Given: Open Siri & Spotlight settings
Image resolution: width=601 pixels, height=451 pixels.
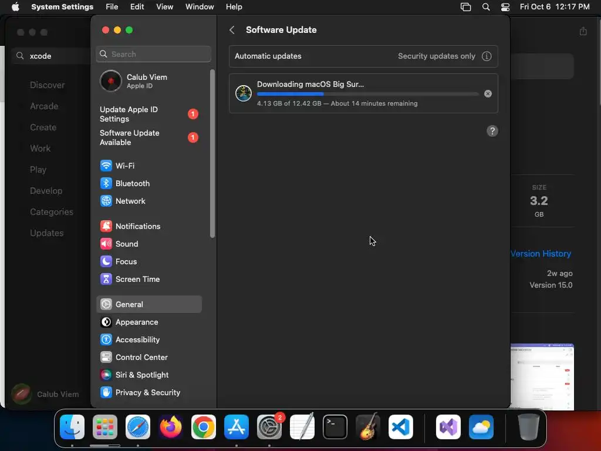Looking at the screenshot, I should tap(148, 375).
